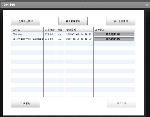This screenshot has height=117, width=150.
Task: Click the 2018-01-19 14:26:42 date cell
Action: pyautogui.click(x=79, y=34)
